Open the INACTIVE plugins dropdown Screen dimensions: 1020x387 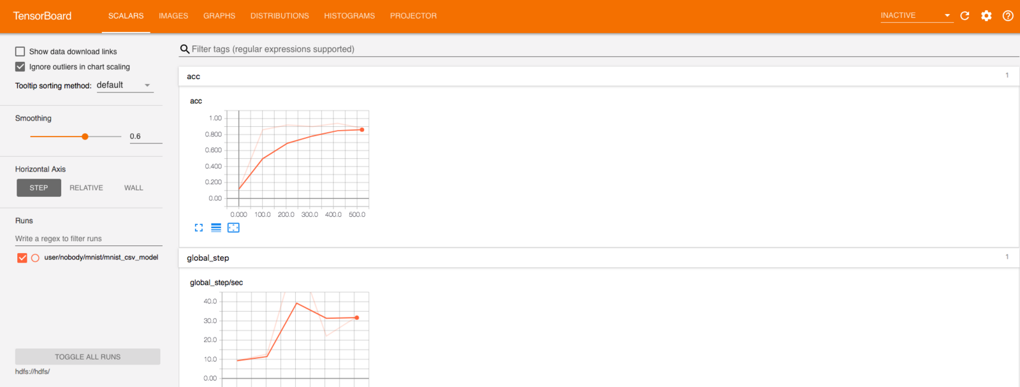coord(916,16)
